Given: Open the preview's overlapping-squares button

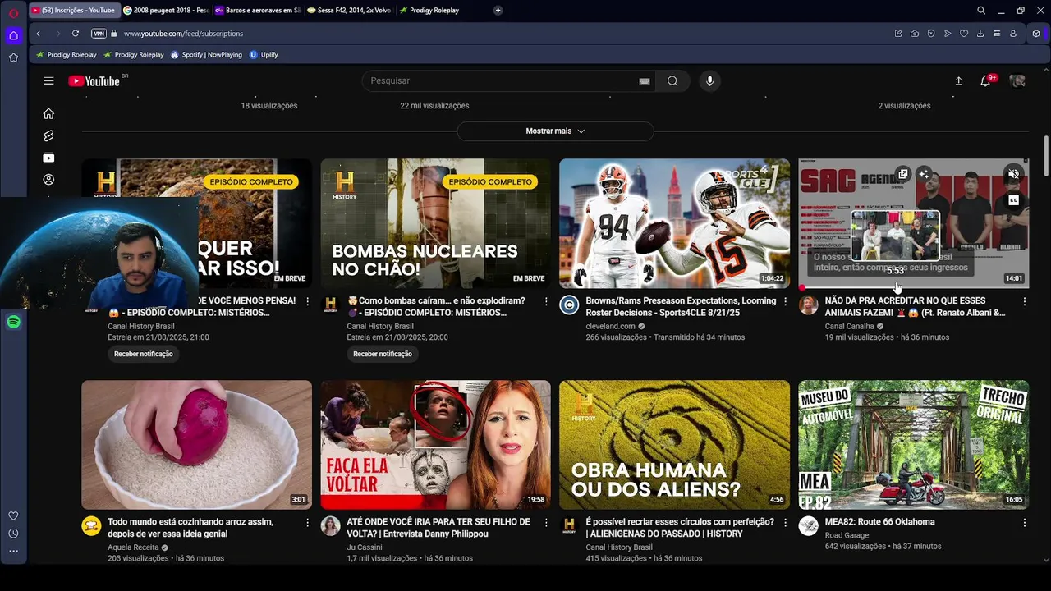Looking at the screenshot, I should 902,174.
